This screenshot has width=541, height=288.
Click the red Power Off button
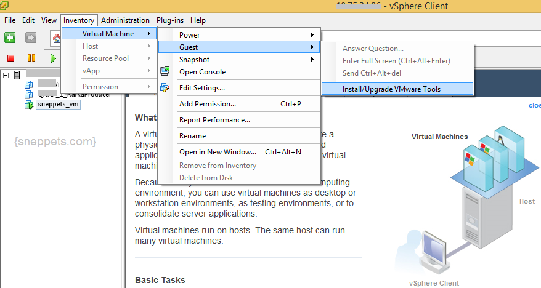[10, 58]
